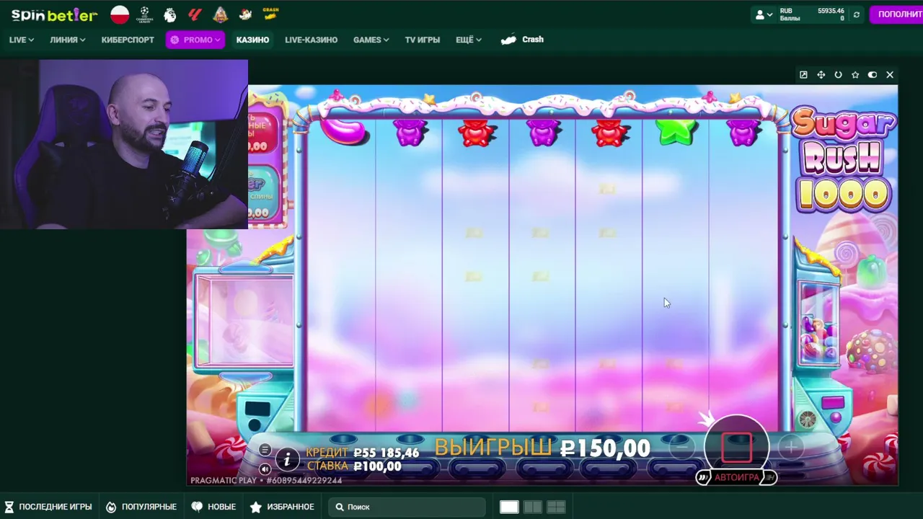Open the Premier League lion icon
The width and height of the screenshot is (923, 519).
coord(170,14)
